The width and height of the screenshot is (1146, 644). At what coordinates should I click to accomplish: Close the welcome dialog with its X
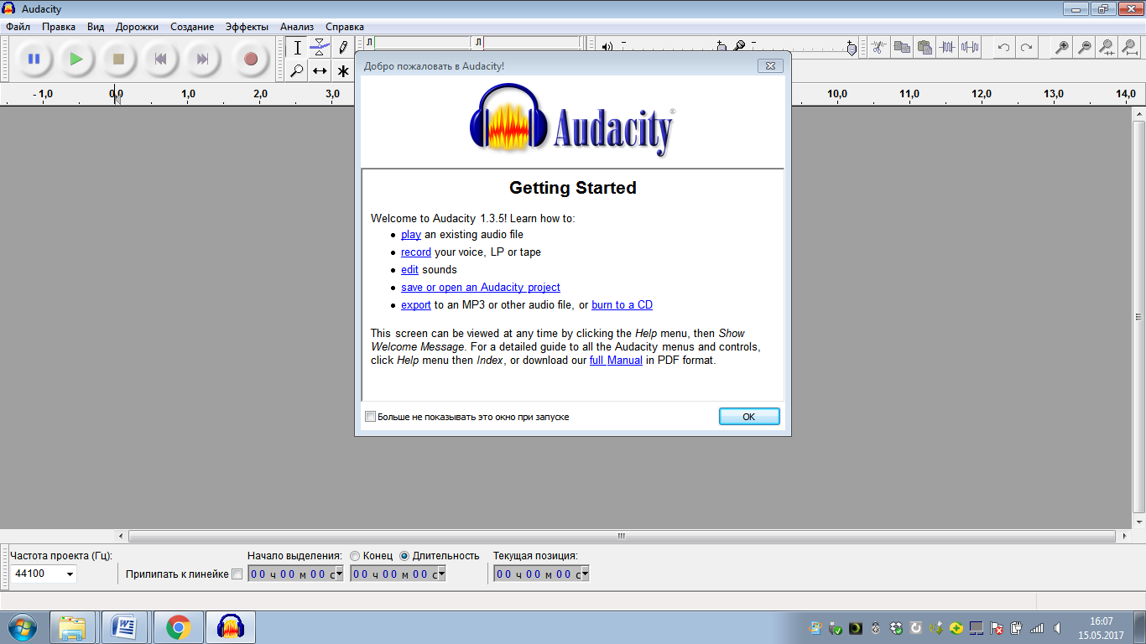[770, 65]
